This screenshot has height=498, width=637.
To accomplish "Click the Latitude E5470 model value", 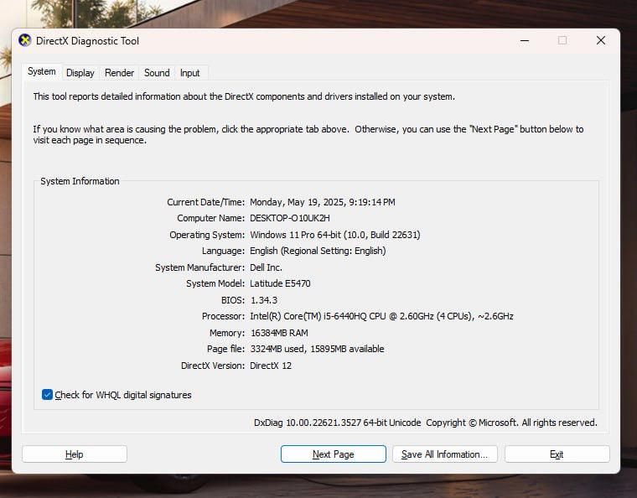I will (x=280, y=283).
